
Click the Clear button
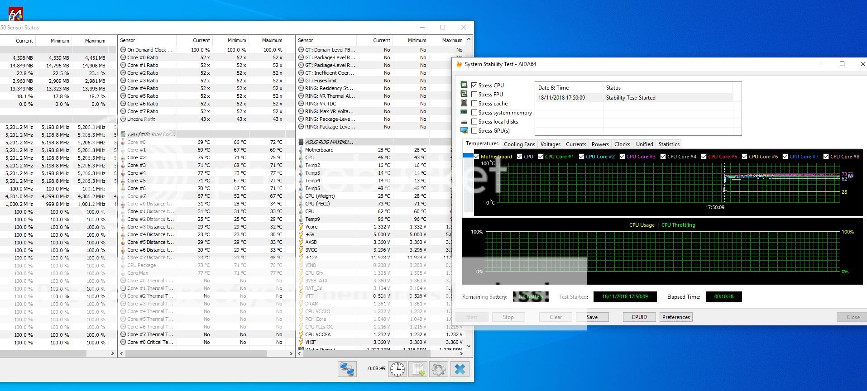coord(556,317)
